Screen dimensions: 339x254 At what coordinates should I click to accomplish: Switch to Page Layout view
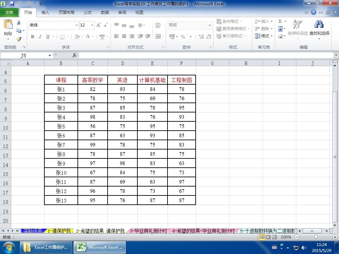point(268,237)
